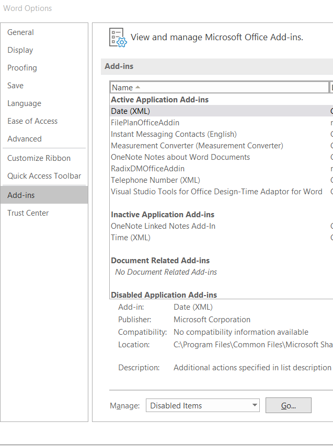Viewport: 333px width, 446px height.
Task: Select the RadixDMOfficeAddin list entry
Action: [147, 169]
